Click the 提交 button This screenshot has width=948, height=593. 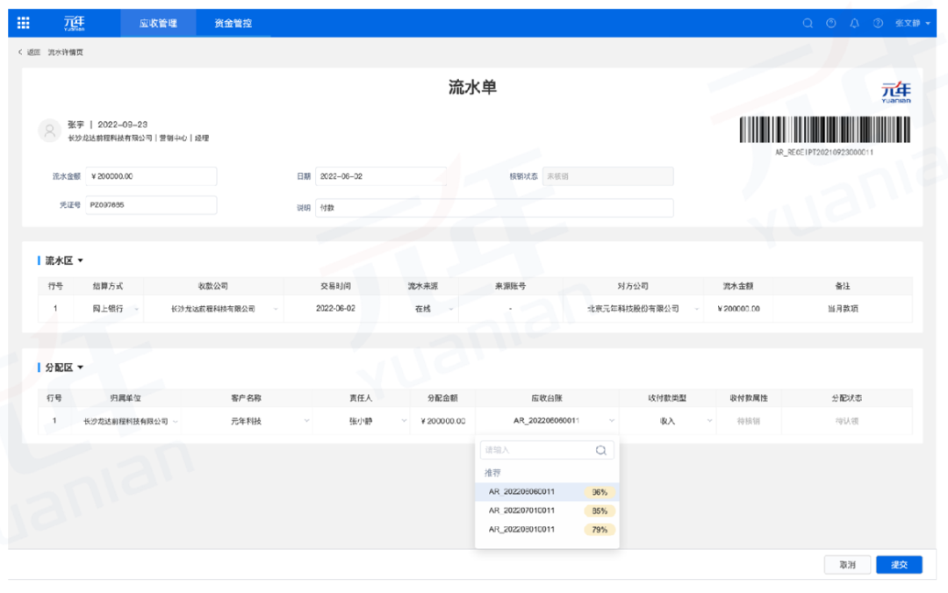coord(899,565)
